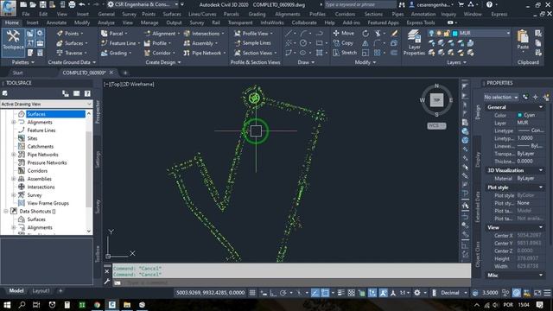Open the MUR layer dropdown list
553x311 pixels.
[x=508, y=33]
